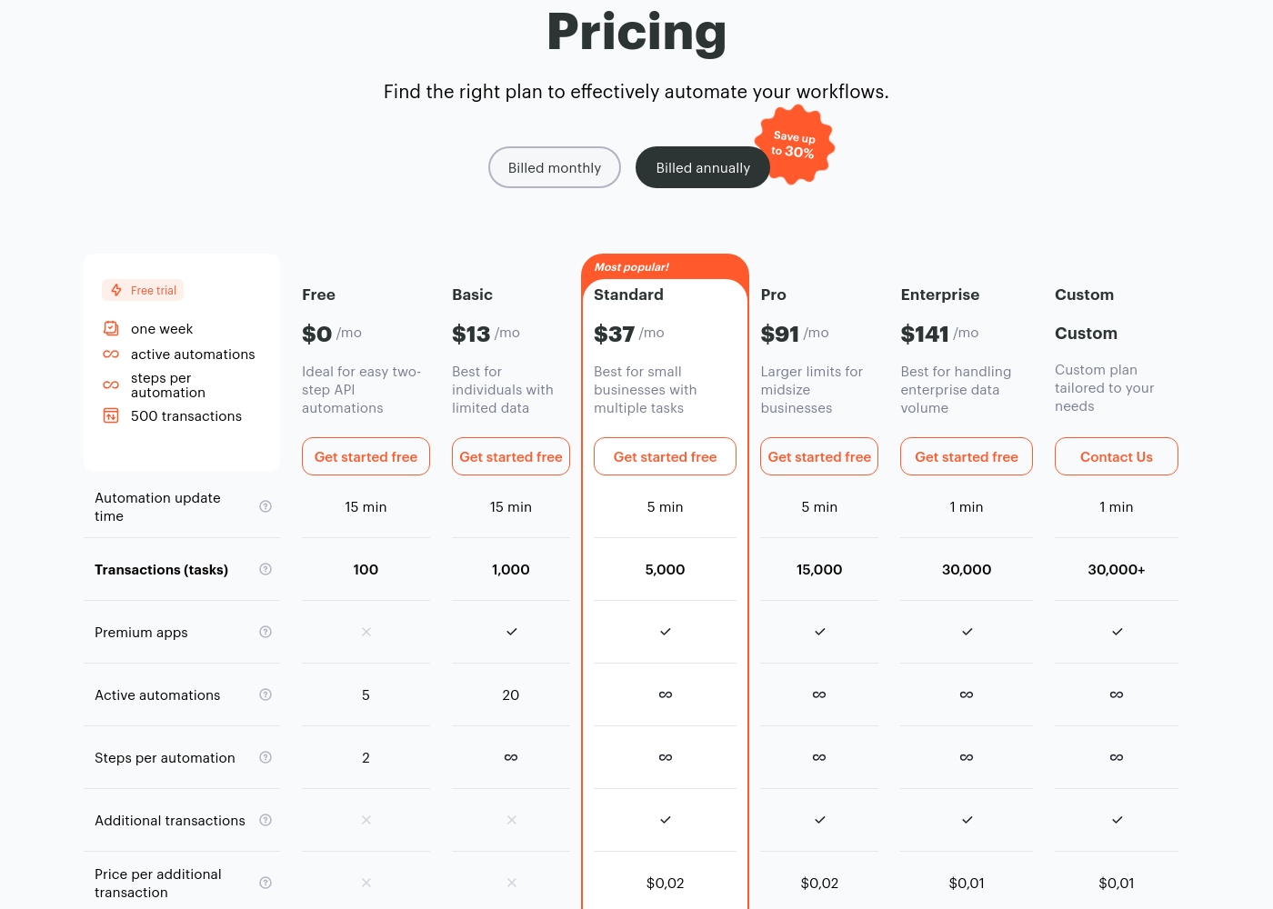
Task: Get started free on Enterprise plan
Action: (x=967, y=456)
